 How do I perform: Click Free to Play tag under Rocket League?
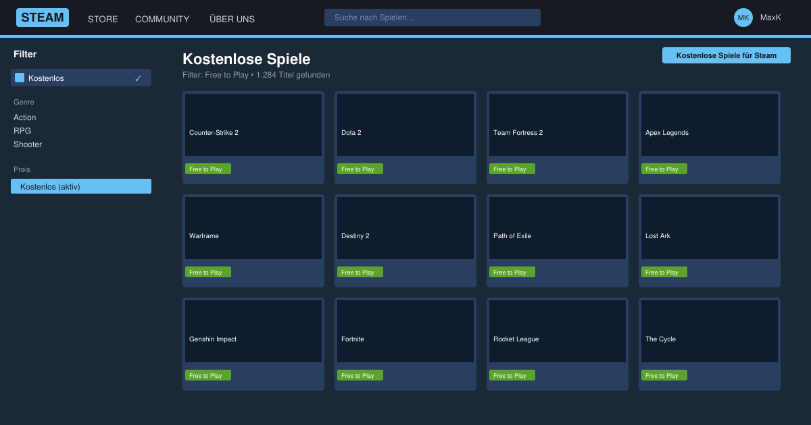click(x=512, y=375)
